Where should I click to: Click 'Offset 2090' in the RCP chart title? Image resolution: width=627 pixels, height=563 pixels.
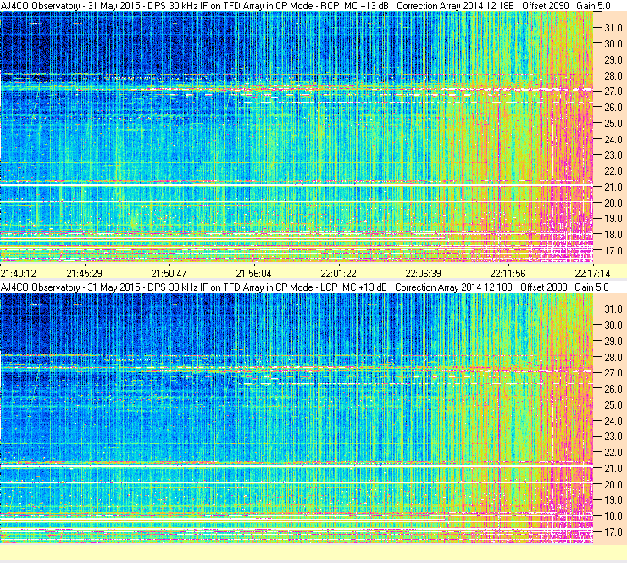tap(546, 6)
